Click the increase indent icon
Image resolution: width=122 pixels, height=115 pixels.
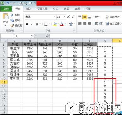101,24
